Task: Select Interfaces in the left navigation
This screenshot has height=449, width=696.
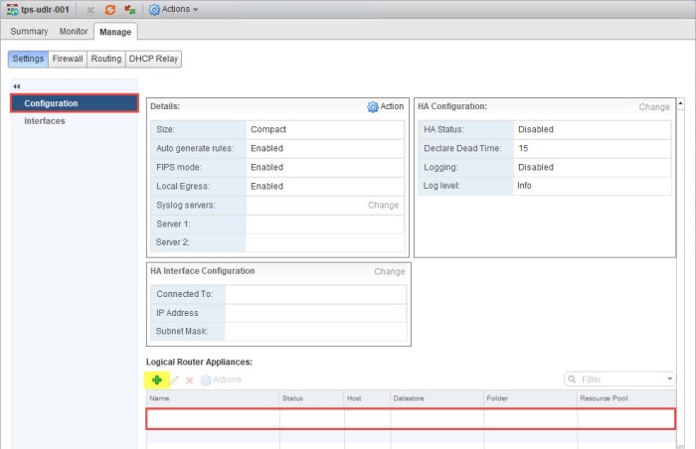Action: [45, 121]
